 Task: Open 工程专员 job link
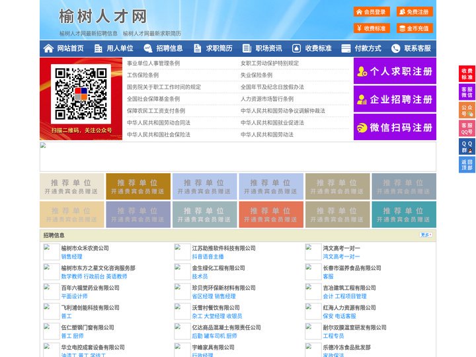pyautogui.click(x=333, y=336)
